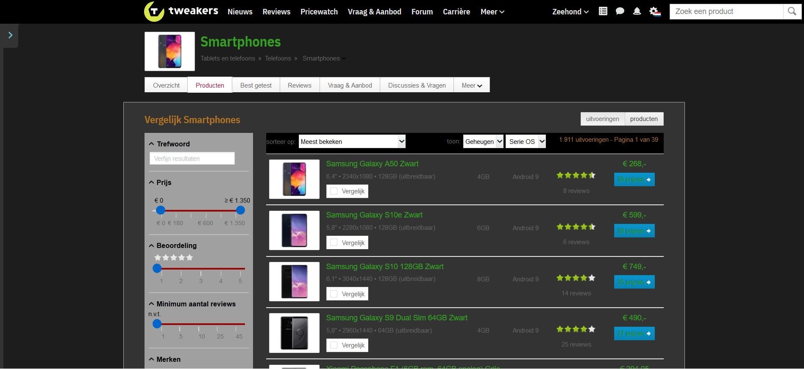Tick Vergelijk checkbox for Samsung Galaxy S10e

(x=334, y=242)
